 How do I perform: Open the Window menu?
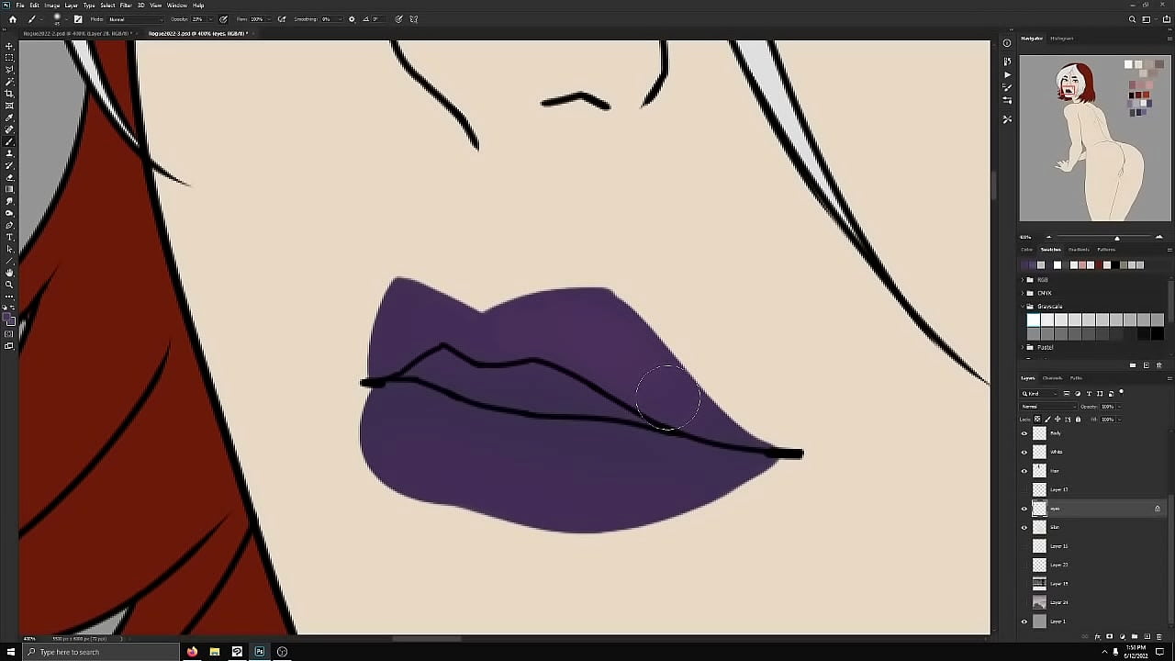176,6
